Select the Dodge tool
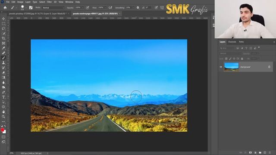This screenshot has width=276, height=155. [x=3, y=87]
